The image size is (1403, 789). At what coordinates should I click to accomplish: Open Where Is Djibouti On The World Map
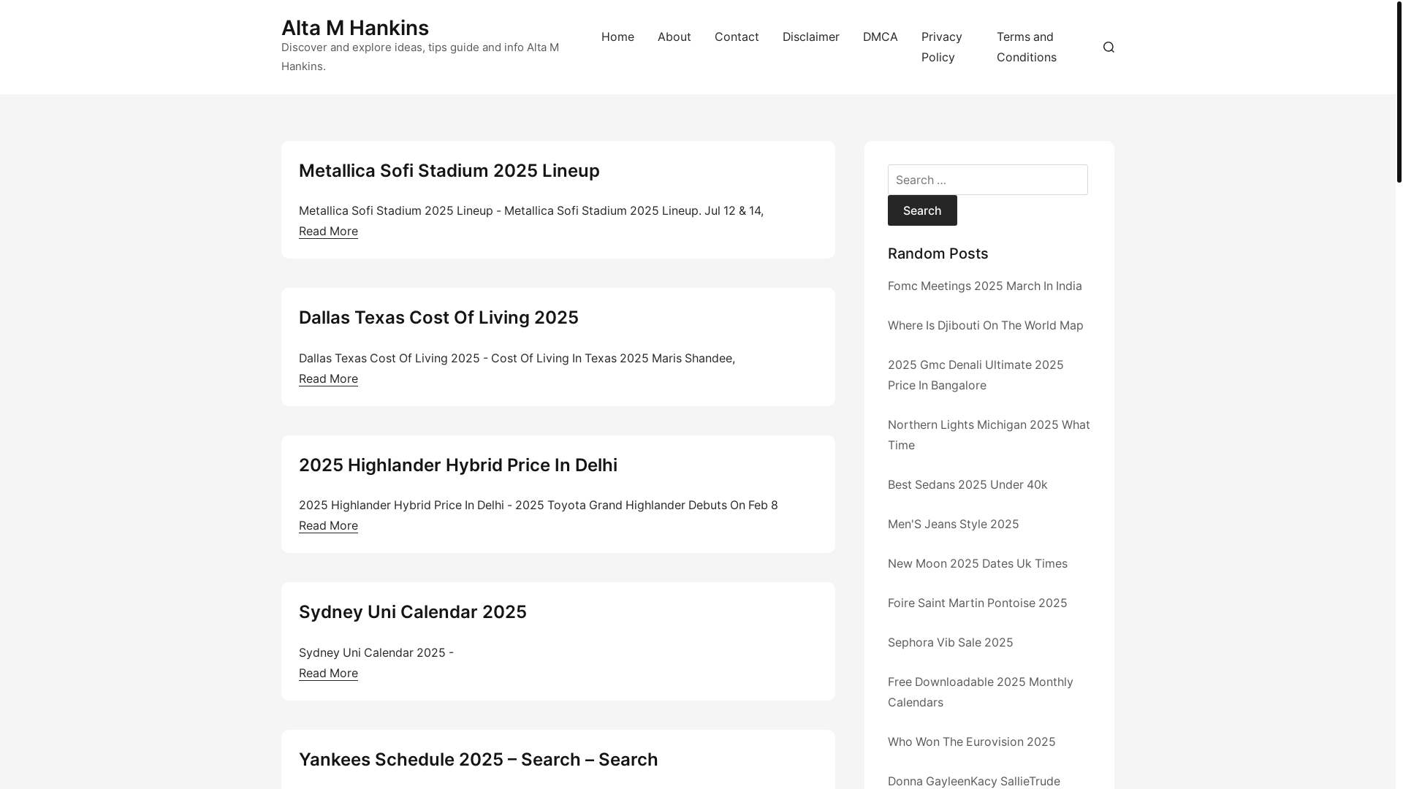985,325
